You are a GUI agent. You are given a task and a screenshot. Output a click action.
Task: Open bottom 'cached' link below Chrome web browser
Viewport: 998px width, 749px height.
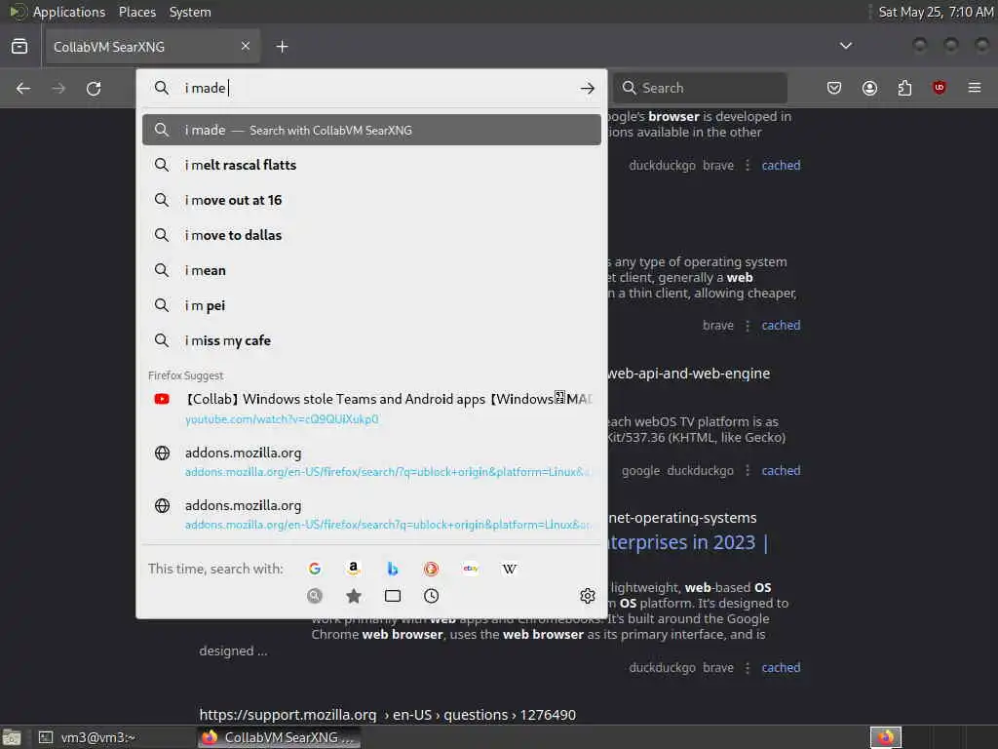[781, 667]
